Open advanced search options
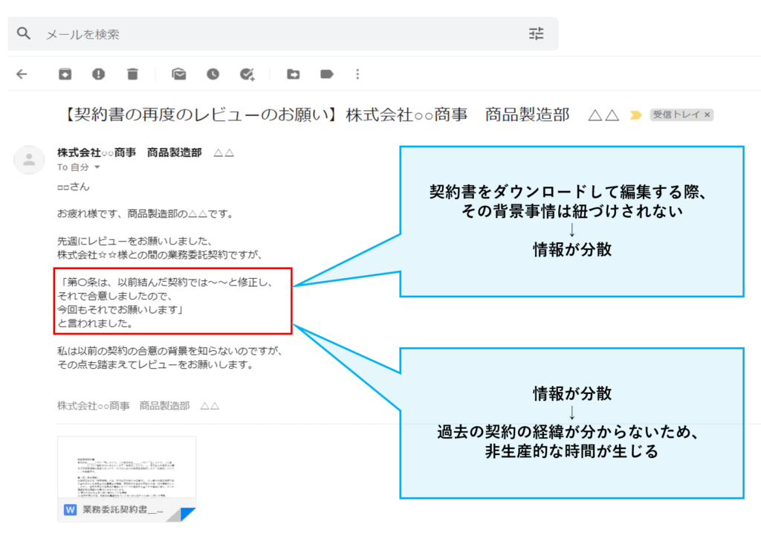Image resolution: width=761 pixels, height=536 pixels. pos(536,33)
